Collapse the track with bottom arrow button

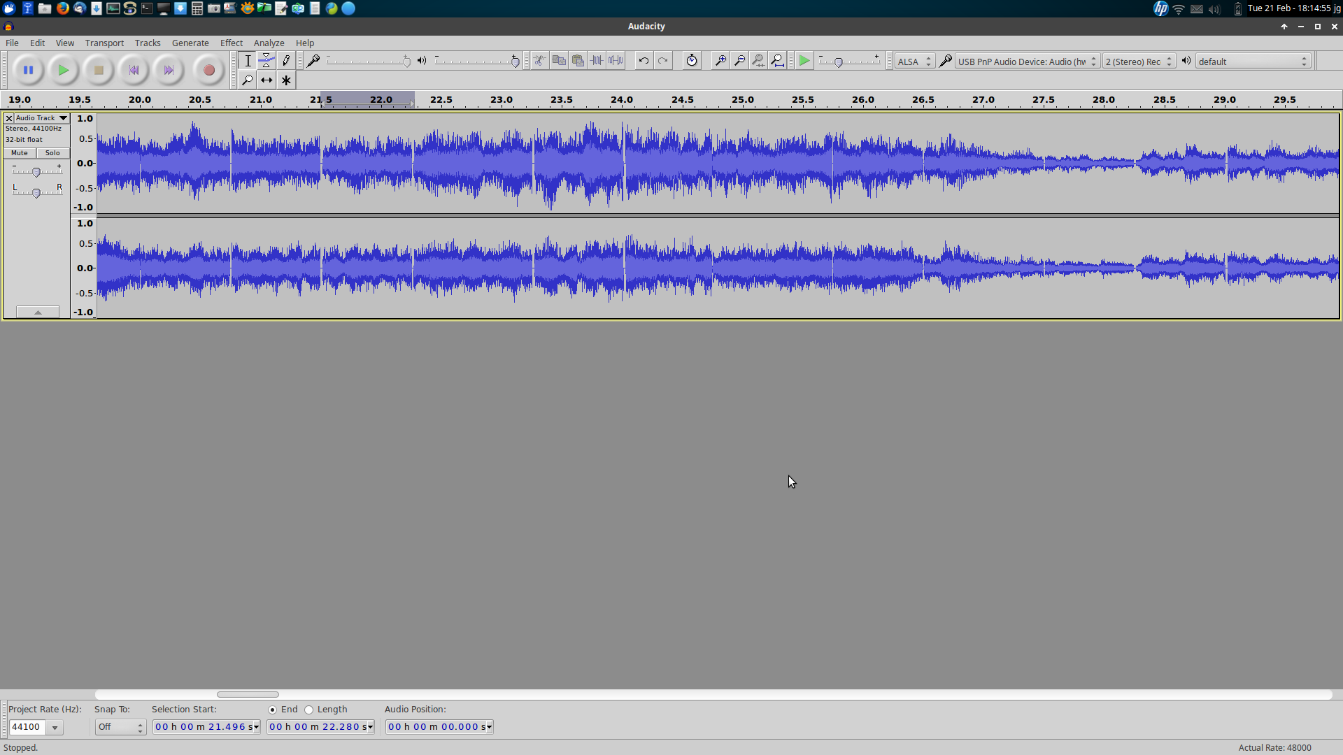38,312
